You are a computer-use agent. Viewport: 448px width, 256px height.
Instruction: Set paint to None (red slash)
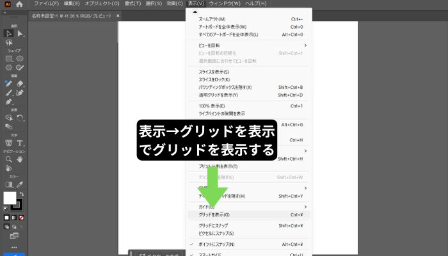tap(21, 218)
